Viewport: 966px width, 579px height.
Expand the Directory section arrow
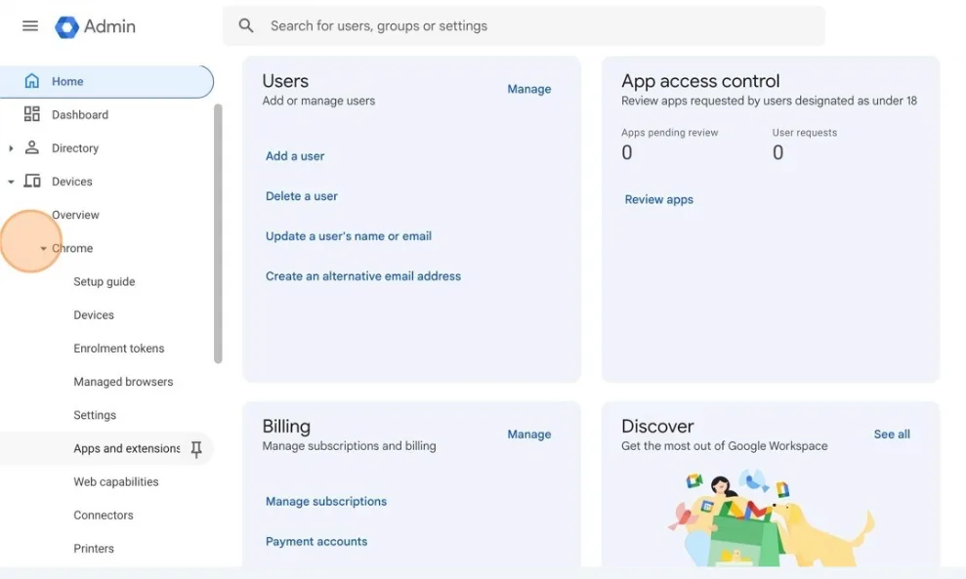pyautogui.click(x=11, y=148)
